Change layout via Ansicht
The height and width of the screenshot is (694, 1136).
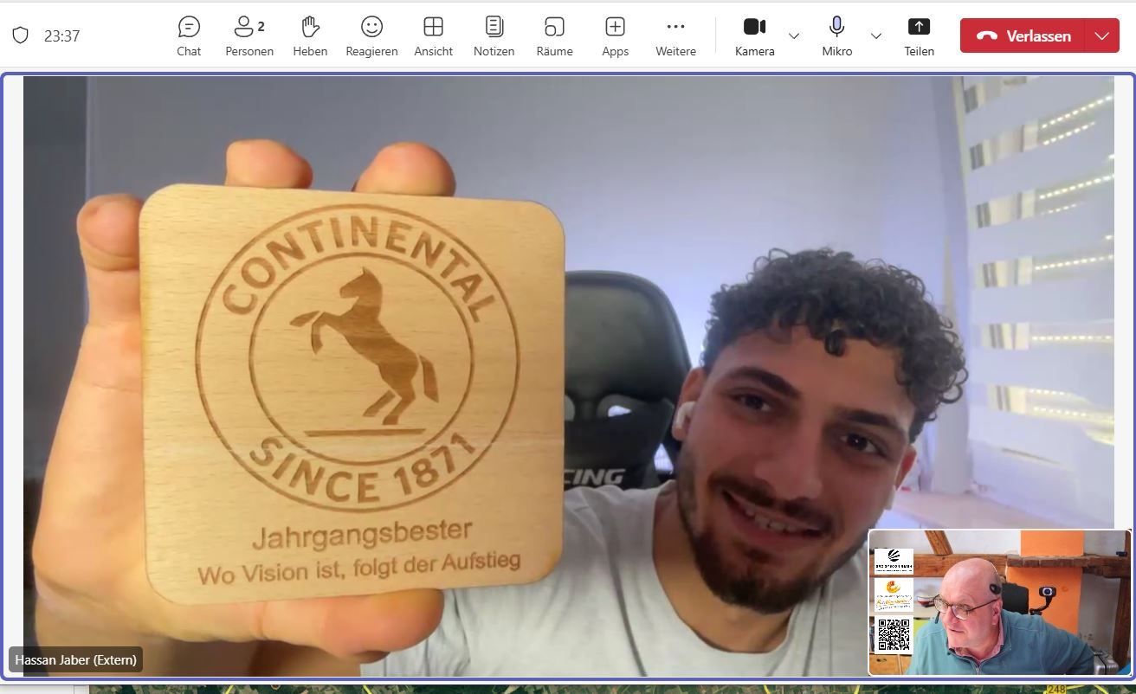(433, 36)
